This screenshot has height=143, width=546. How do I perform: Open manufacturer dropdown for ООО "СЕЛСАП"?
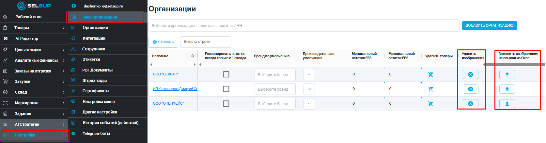309,74
